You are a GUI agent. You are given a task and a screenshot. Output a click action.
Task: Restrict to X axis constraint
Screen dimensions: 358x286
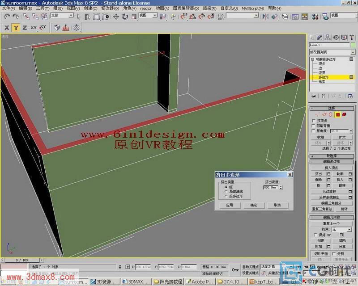point(7,28)
